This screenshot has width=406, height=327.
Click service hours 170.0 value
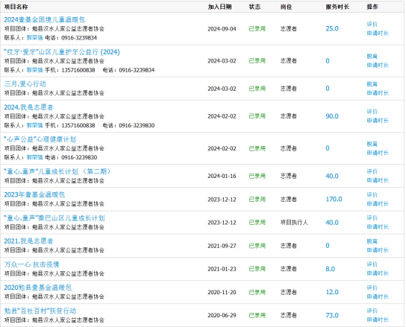tap(334, 200)
